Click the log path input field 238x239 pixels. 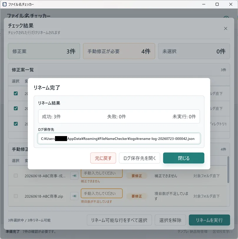[x=119, y=138]
